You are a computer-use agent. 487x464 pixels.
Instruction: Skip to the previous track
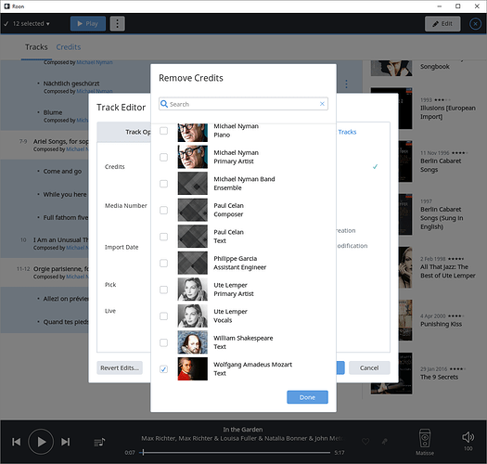(16, 442)
